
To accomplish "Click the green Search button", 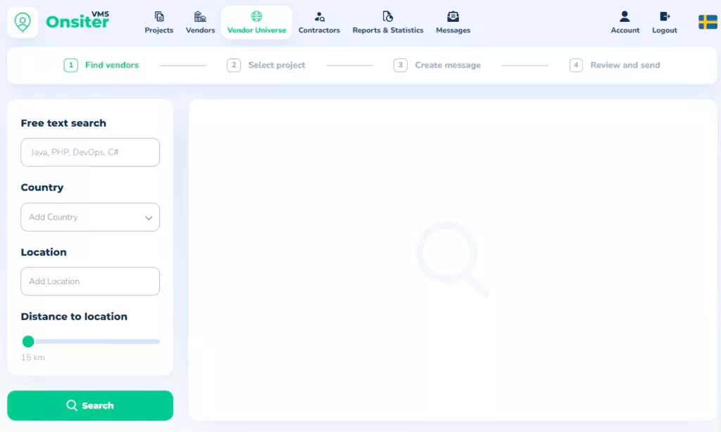I will 90,405.
